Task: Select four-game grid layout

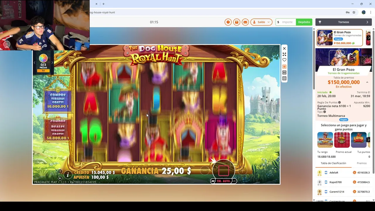Action: click(284, 78)
